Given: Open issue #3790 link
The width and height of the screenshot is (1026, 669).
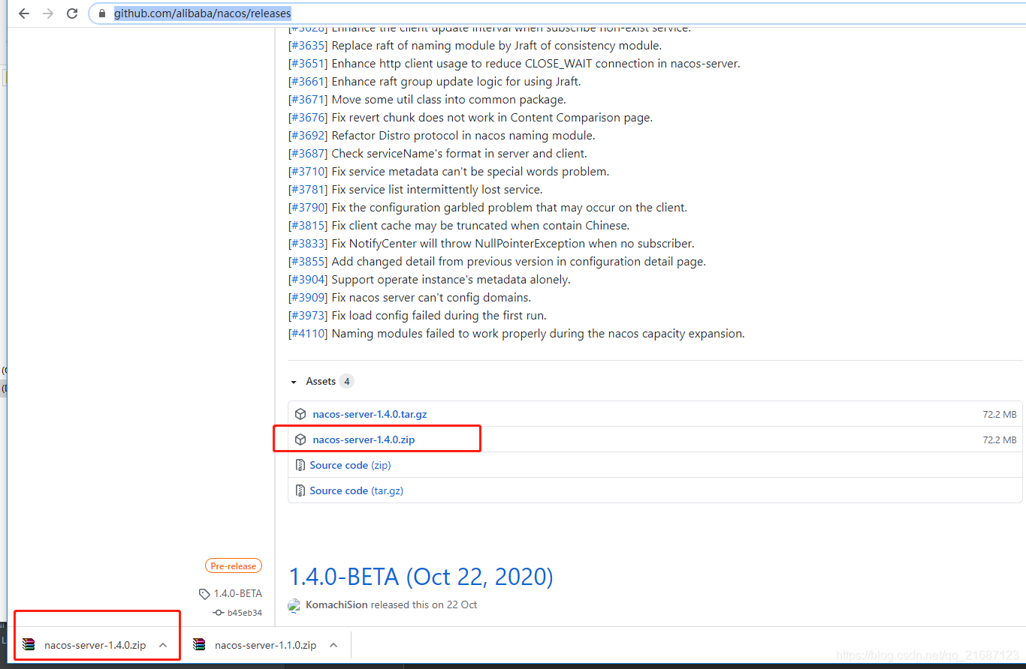Looking at the screenshot, I should 308,208.
